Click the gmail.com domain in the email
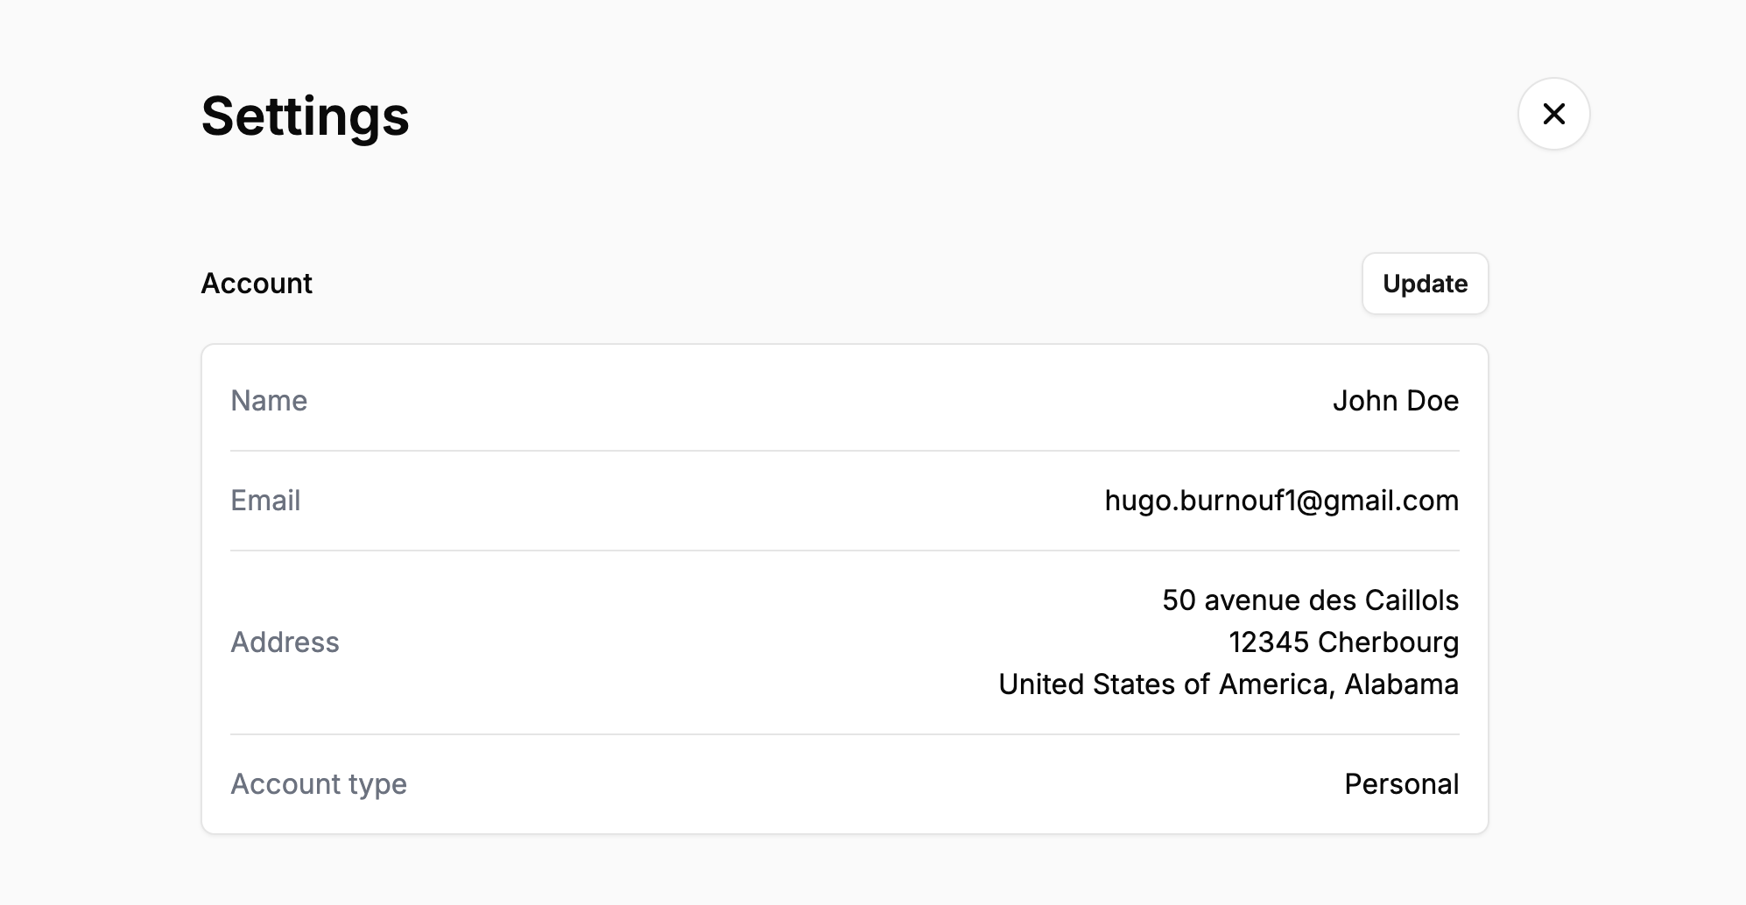The width and height of the screenshot is (1746, 905). pos(1390,501)
